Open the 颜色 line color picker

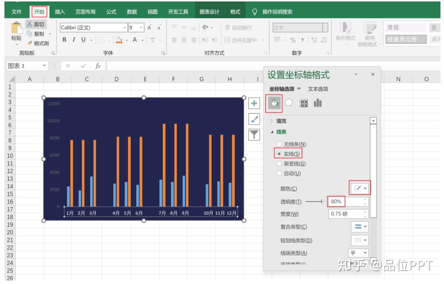[359, 188]
